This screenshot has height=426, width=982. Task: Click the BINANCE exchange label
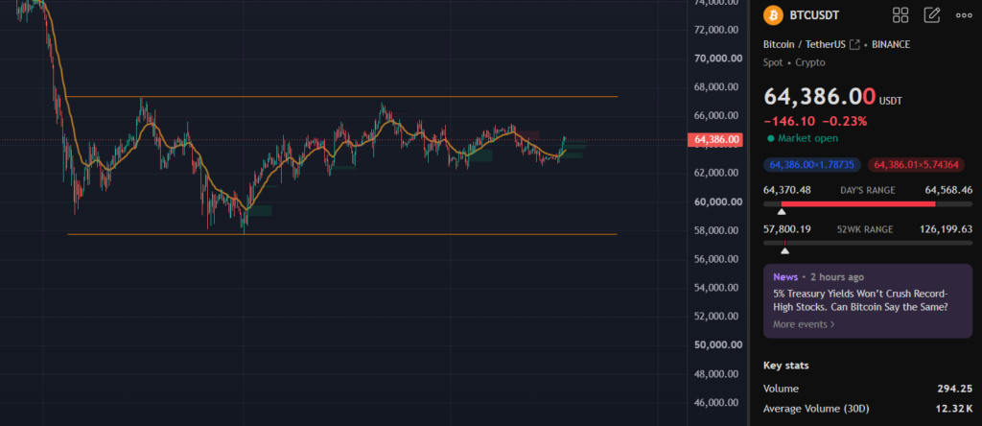(x=891, y=44)
